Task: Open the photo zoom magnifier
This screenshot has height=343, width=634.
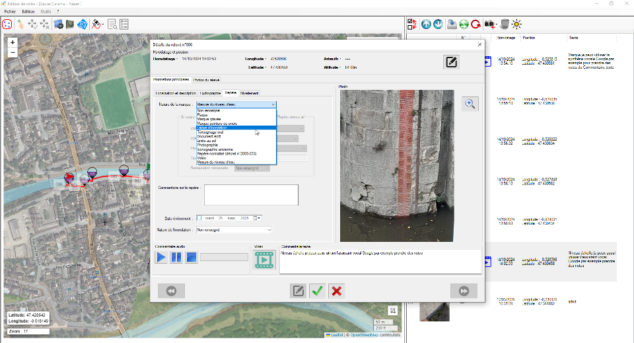Action: click(x=470, y=104)
